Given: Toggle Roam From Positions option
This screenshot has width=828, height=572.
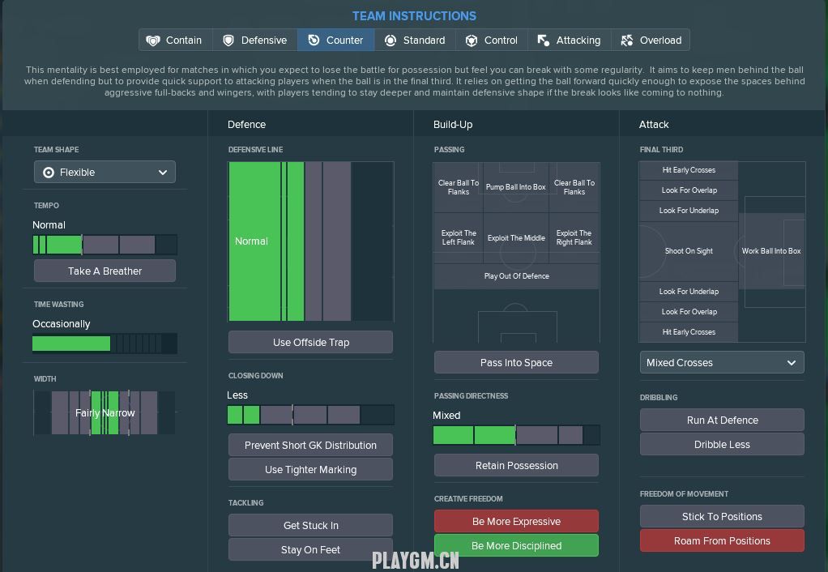Looking at the screenshot, I should pos(722,540).
